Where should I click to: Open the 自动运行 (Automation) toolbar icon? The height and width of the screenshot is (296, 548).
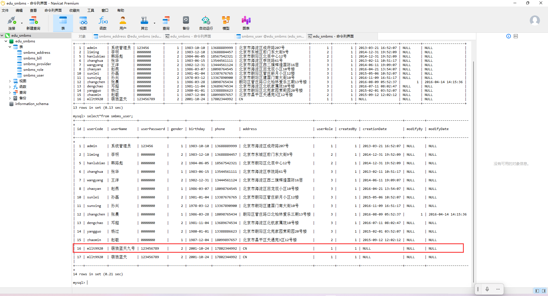point(206,23)
